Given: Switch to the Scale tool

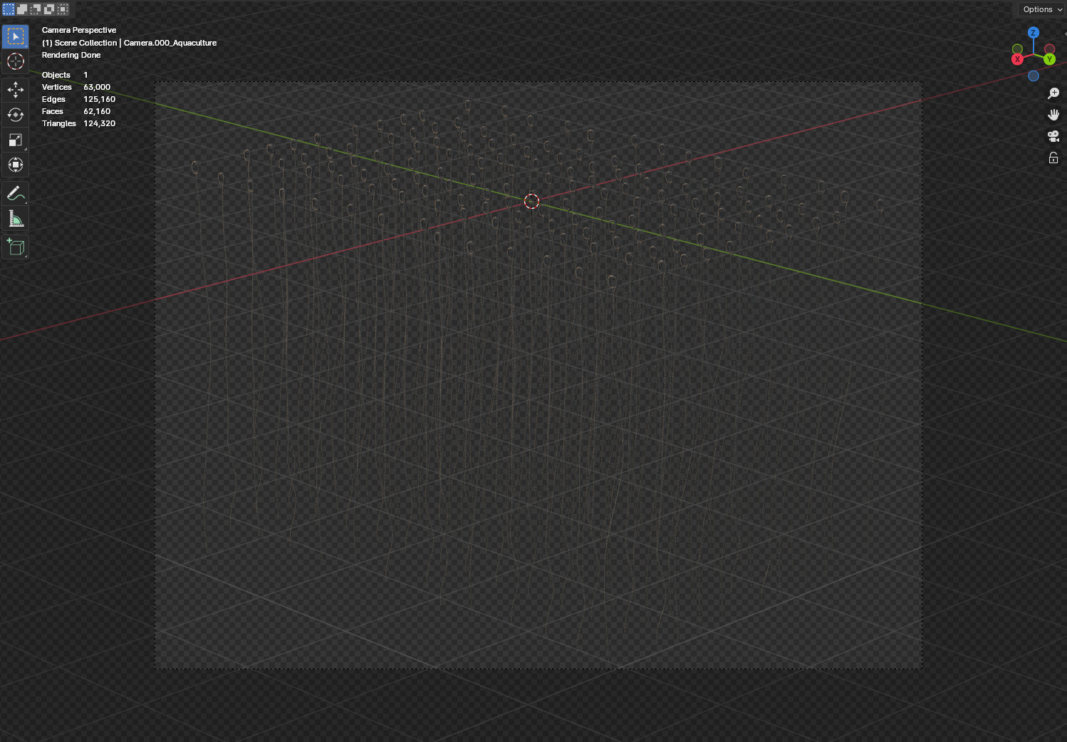Looking at the screenshot, I should (16, 140).
